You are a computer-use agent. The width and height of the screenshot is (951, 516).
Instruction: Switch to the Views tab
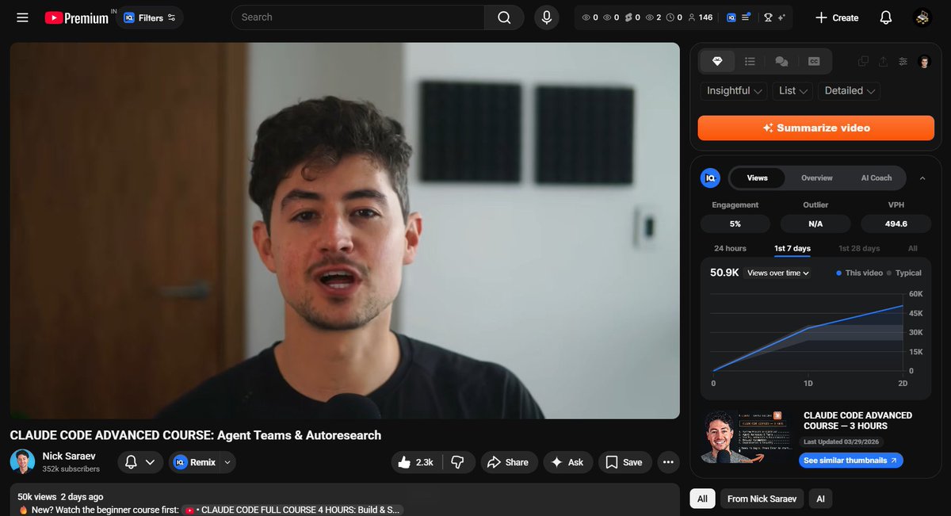click(758, 178)
